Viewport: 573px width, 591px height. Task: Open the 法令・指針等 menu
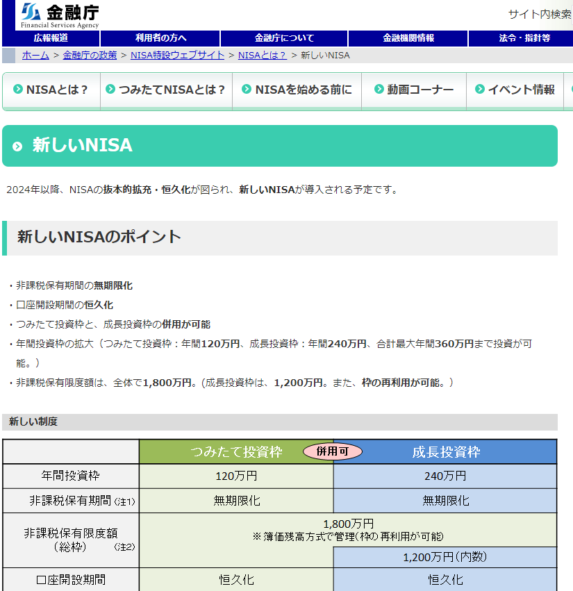click(524, 38)
